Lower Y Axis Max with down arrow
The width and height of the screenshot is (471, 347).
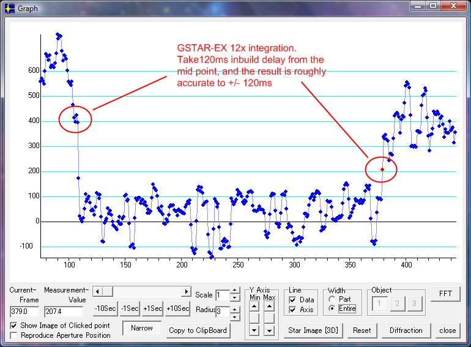tap(269, 330)
